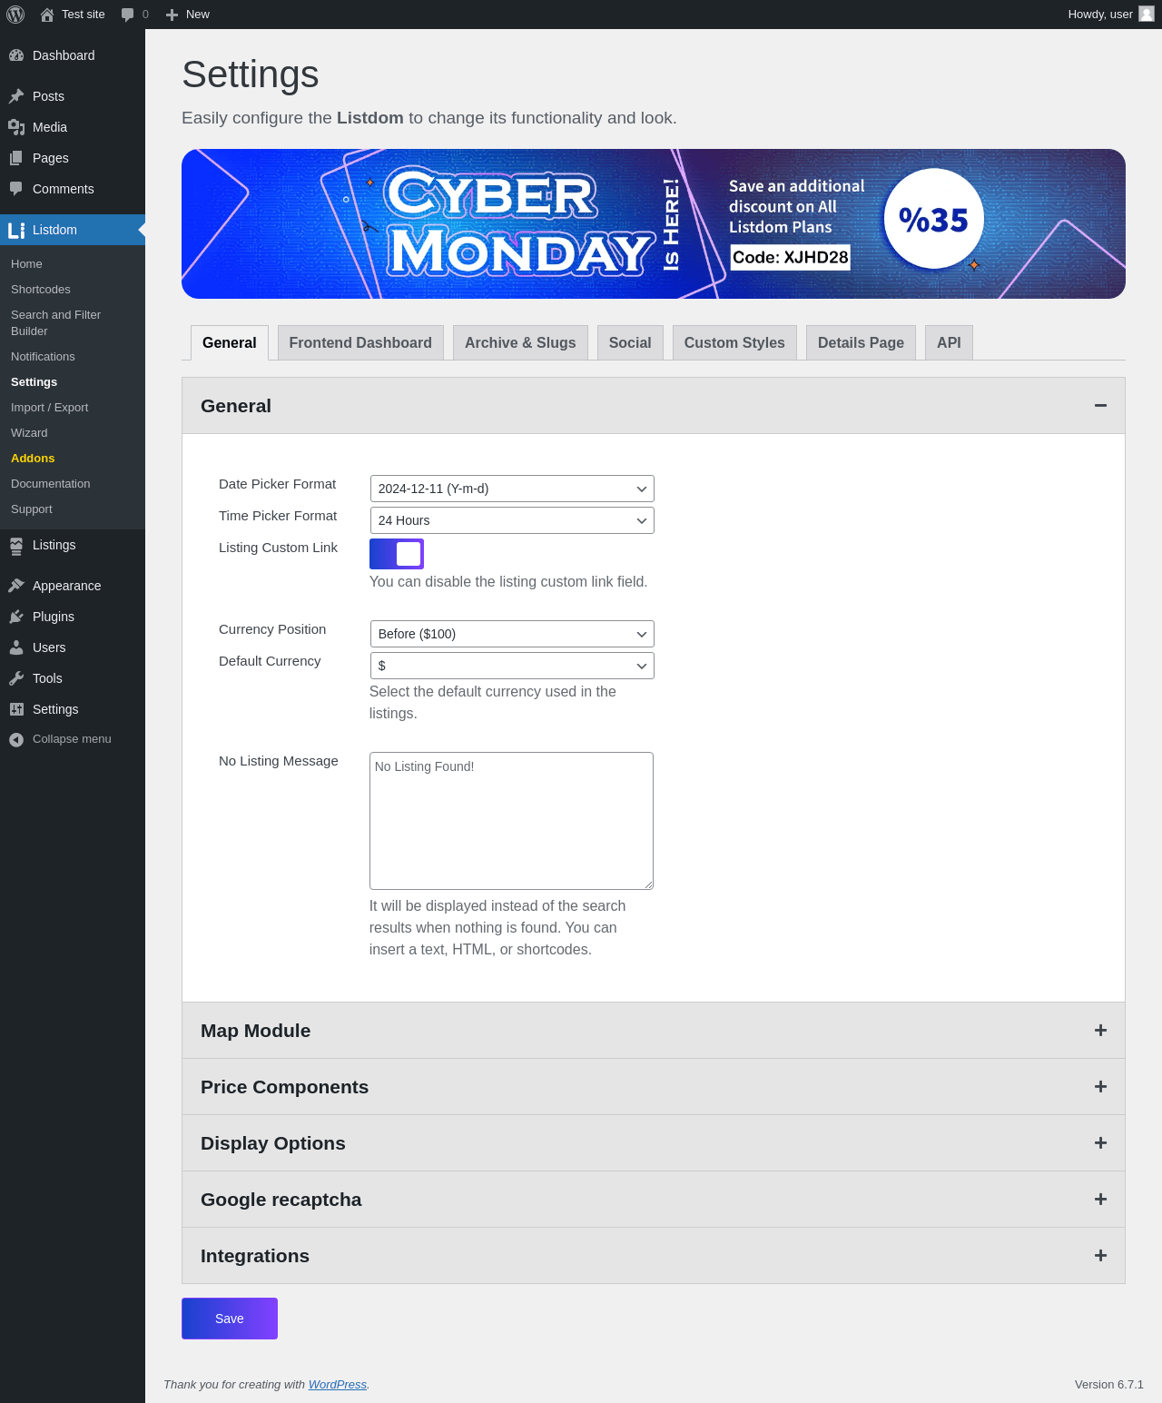Viewport: 1162px width, 1403px height.
Task: Open the Addons submenu item
Action: [x=73, y=459]
